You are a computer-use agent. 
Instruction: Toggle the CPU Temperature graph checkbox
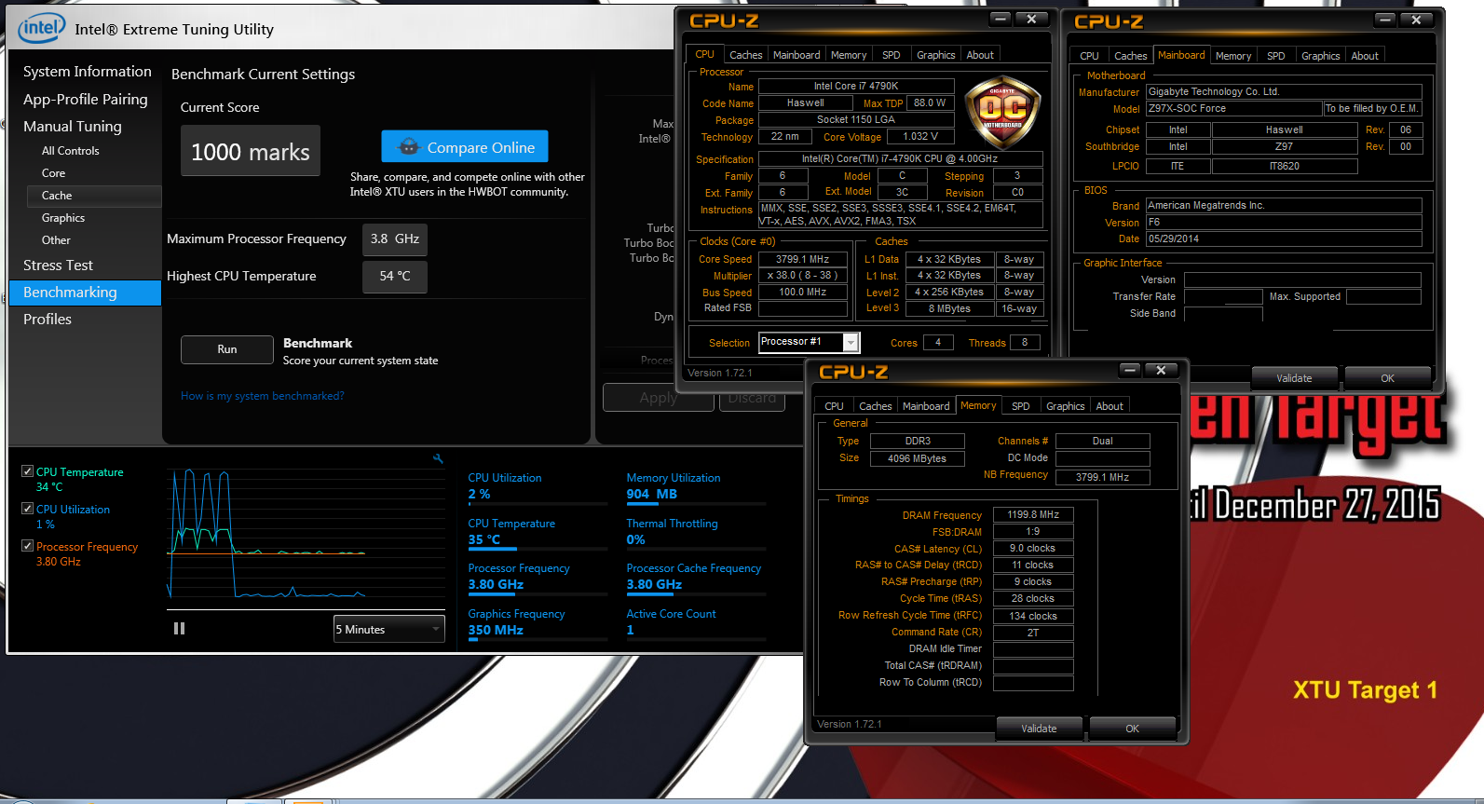click(28, 471)
